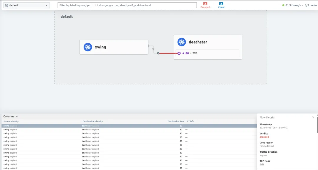Select the xwing Kubernetes wheel icon

point(88,47)
